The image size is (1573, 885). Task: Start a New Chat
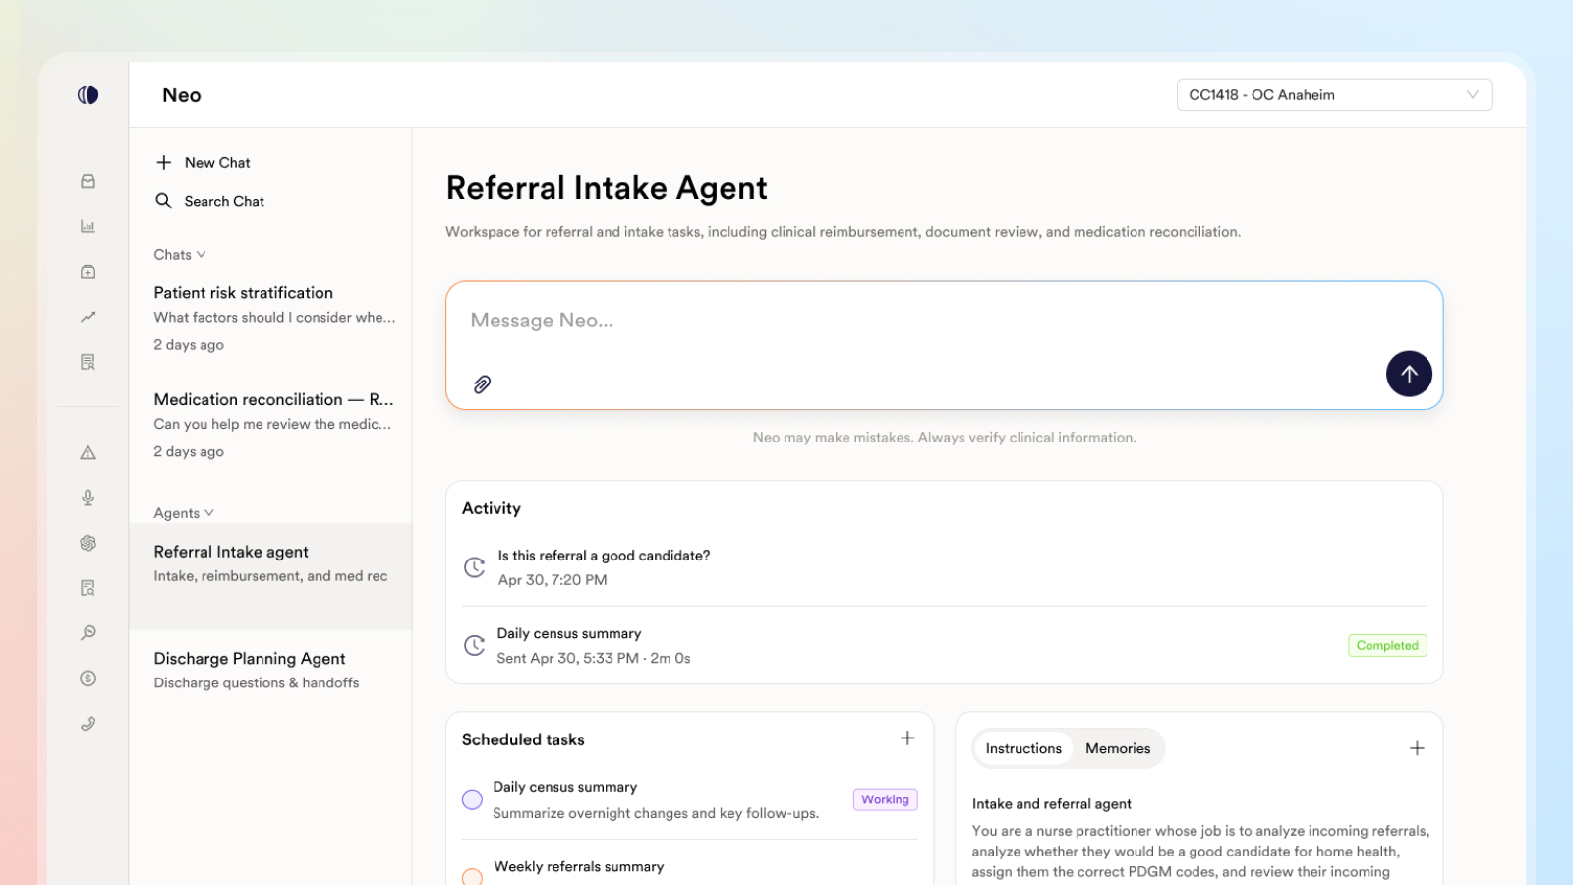click(204, 163)
